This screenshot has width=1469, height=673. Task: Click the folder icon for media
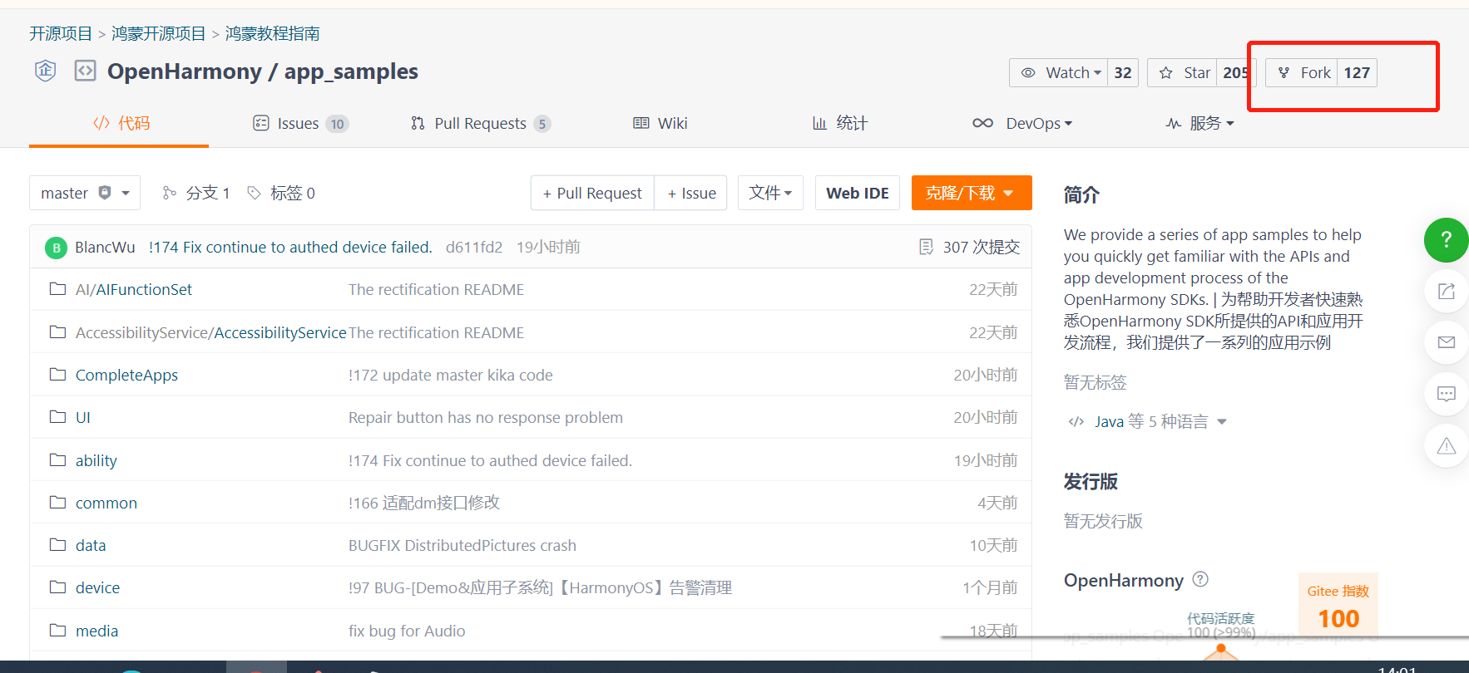coord(57,631)
